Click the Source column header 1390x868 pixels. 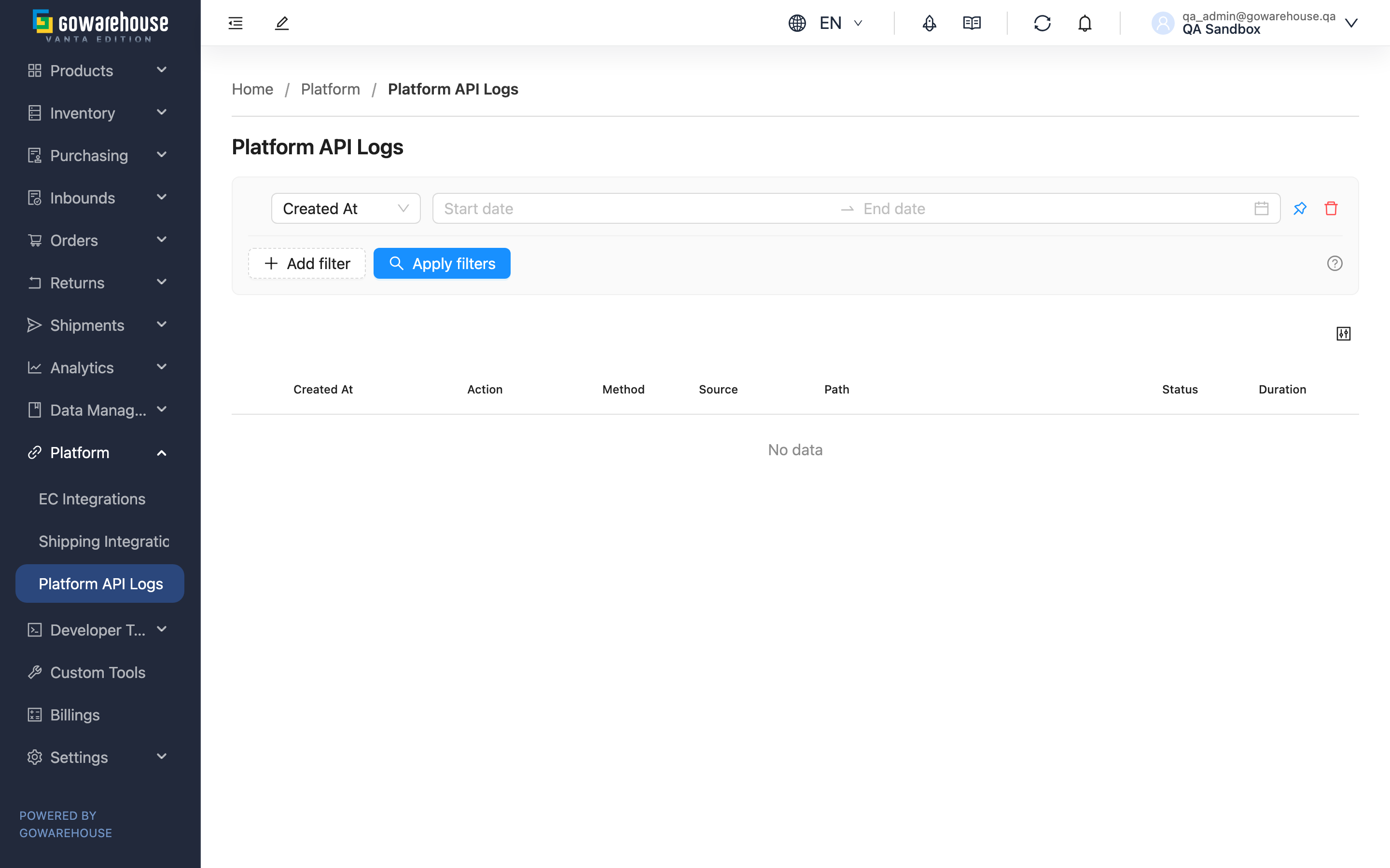tap(718, 389)
